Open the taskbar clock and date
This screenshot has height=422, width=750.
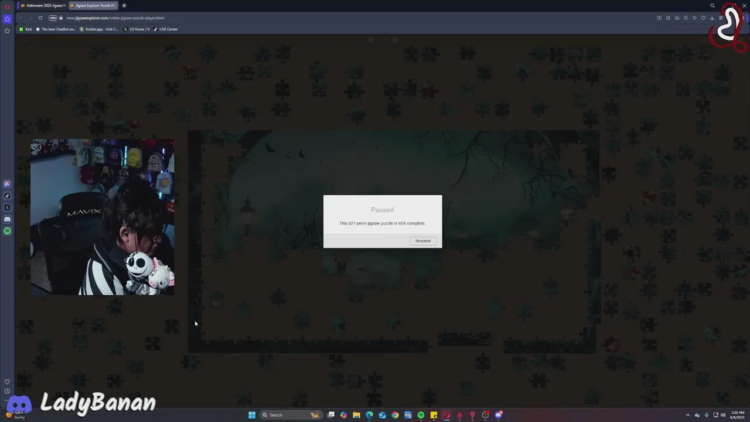click(x=737, y=415)
